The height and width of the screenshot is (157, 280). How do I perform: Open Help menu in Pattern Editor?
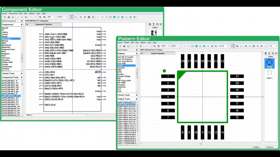154,43
